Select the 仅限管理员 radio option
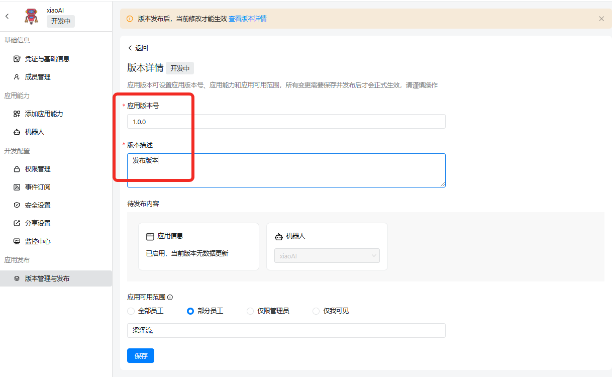The width and height of the screenshot is (612, 377). point(250,311)
